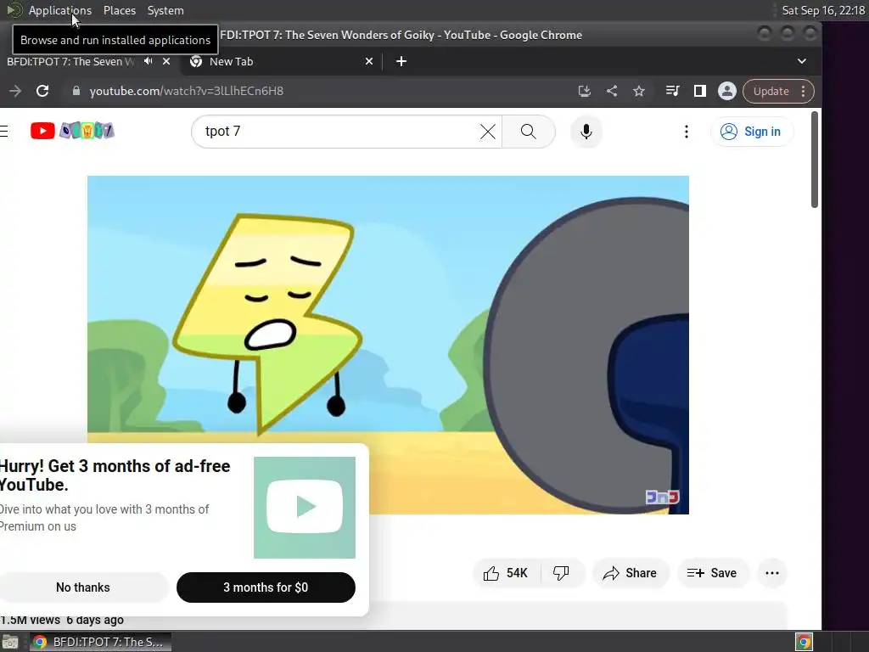Open the Applications menu
Screen dimensions: 869x652
tap(60, 10)
